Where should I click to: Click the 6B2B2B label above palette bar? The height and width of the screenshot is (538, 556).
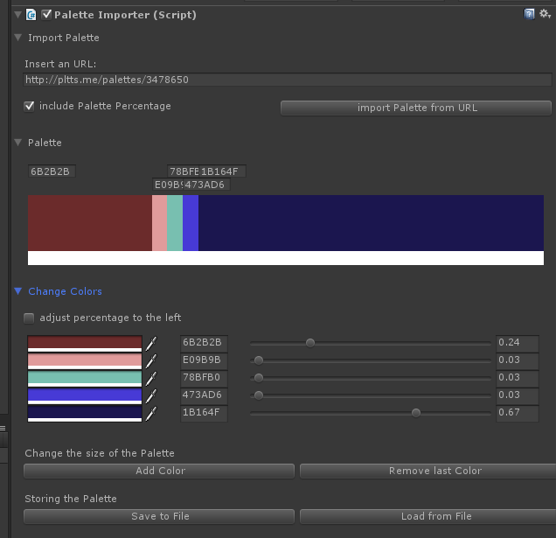tap(52, 171)
